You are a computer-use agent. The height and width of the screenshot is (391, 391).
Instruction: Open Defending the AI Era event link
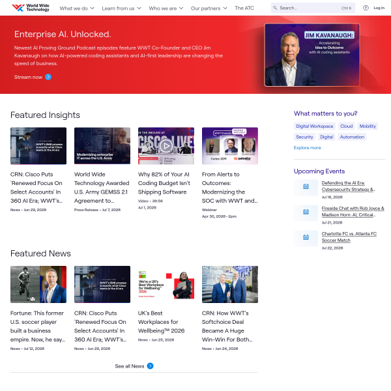pos(349,186)
